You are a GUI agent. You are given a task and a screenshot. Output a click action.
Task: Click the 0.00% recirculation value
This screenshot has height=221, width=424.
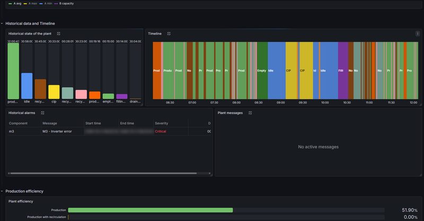point(410,217)
